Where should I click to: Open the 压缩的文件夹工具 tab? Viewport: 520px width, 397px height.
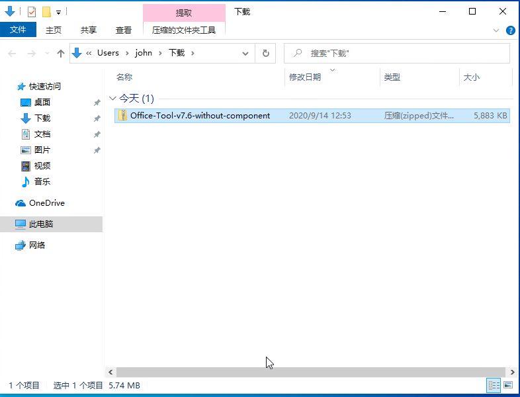184,30
